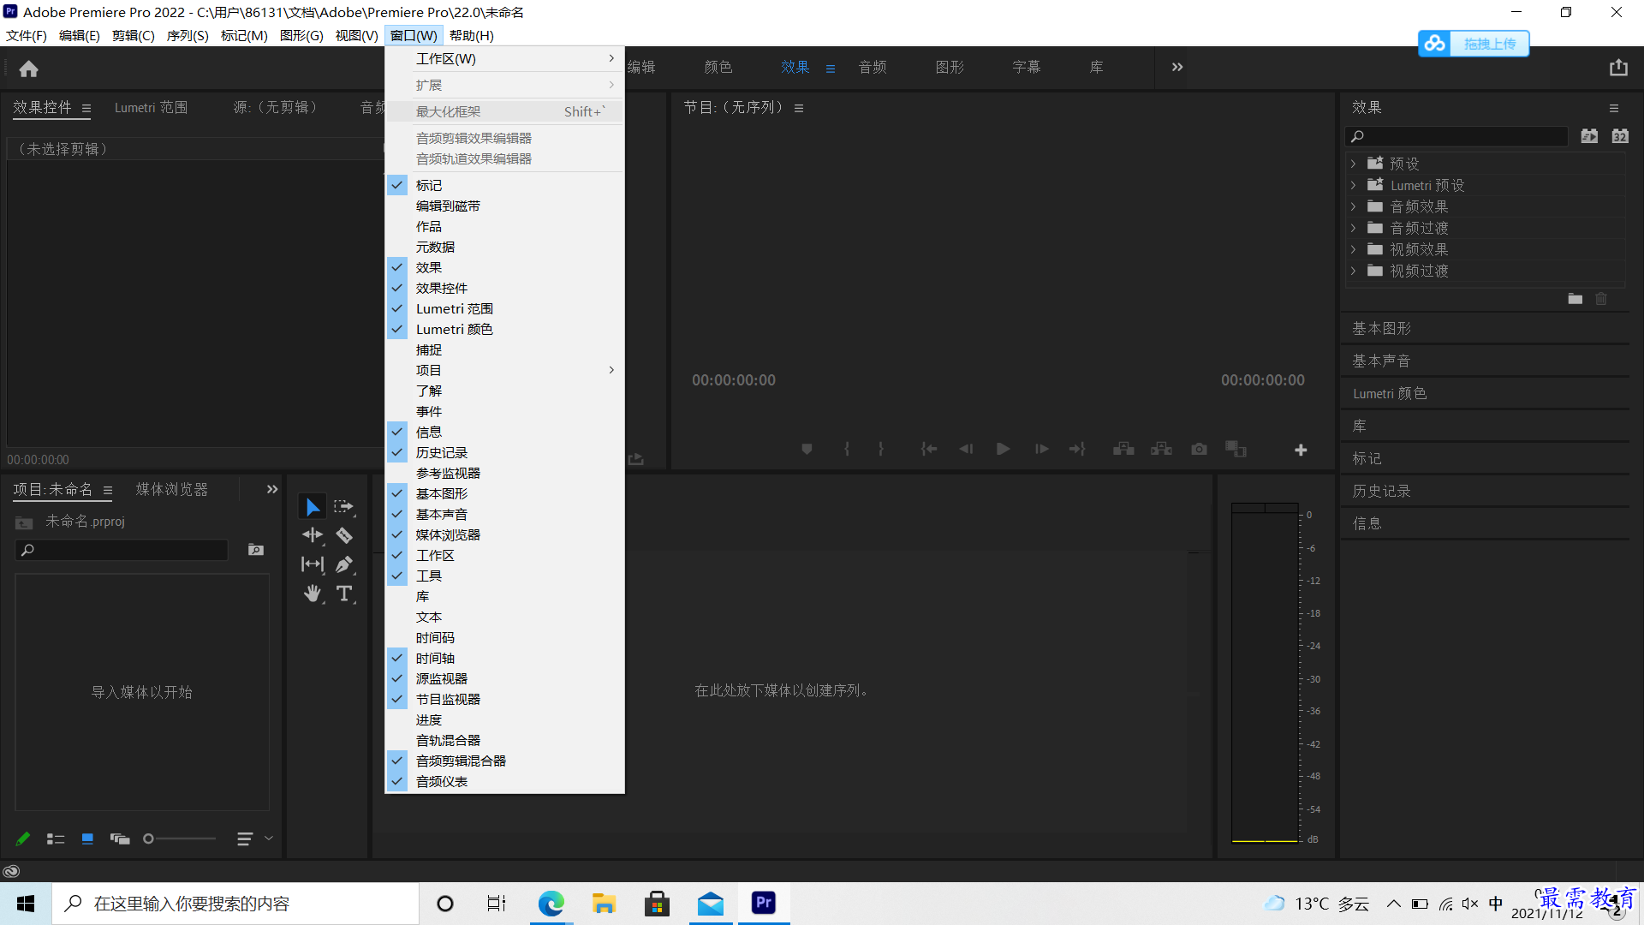This screenshot has width=1644, height=925.
Task: Uncheck 效果控件 in Window menu
Action: coord(505,288)
